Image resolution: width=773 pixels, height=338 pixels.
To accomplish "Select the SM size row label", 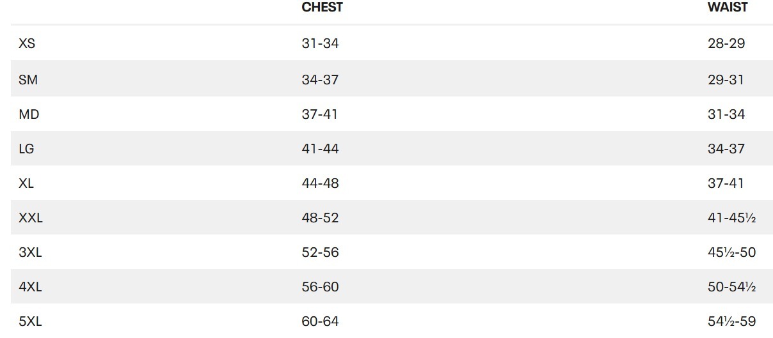I will coord(28,80).
